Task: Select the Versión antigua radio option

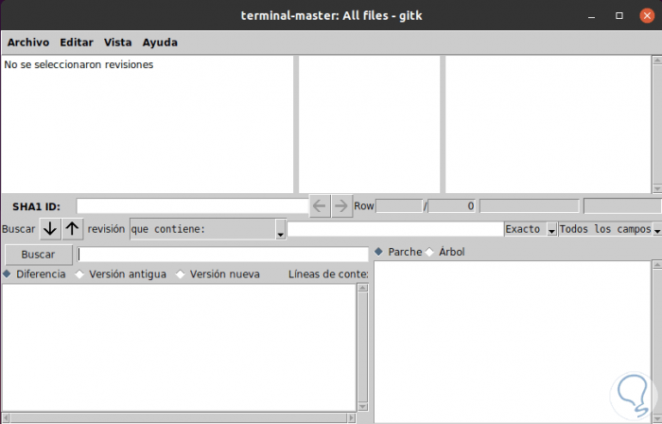Action: click(121, 274)
